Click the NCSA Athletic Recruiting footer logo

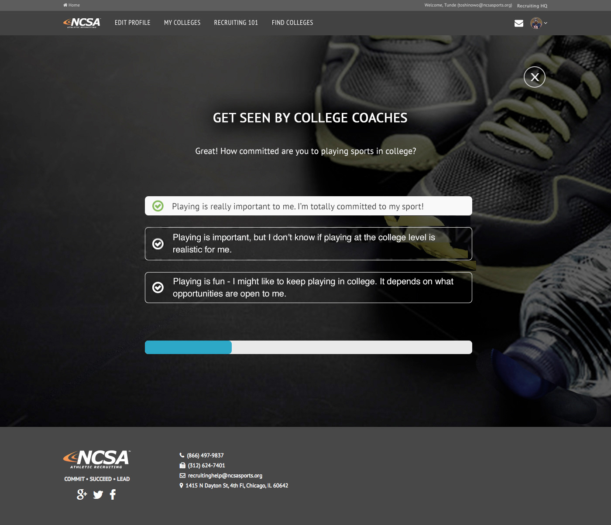pyautogui.click(x=97, y=459)
